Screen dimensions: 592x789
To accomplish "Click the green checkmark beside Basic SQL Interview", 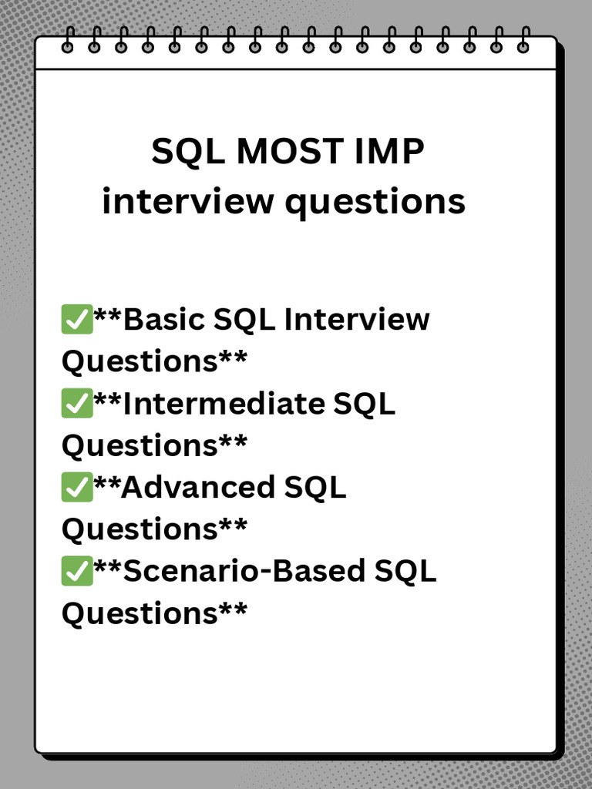I will click(x=76, y=320).
